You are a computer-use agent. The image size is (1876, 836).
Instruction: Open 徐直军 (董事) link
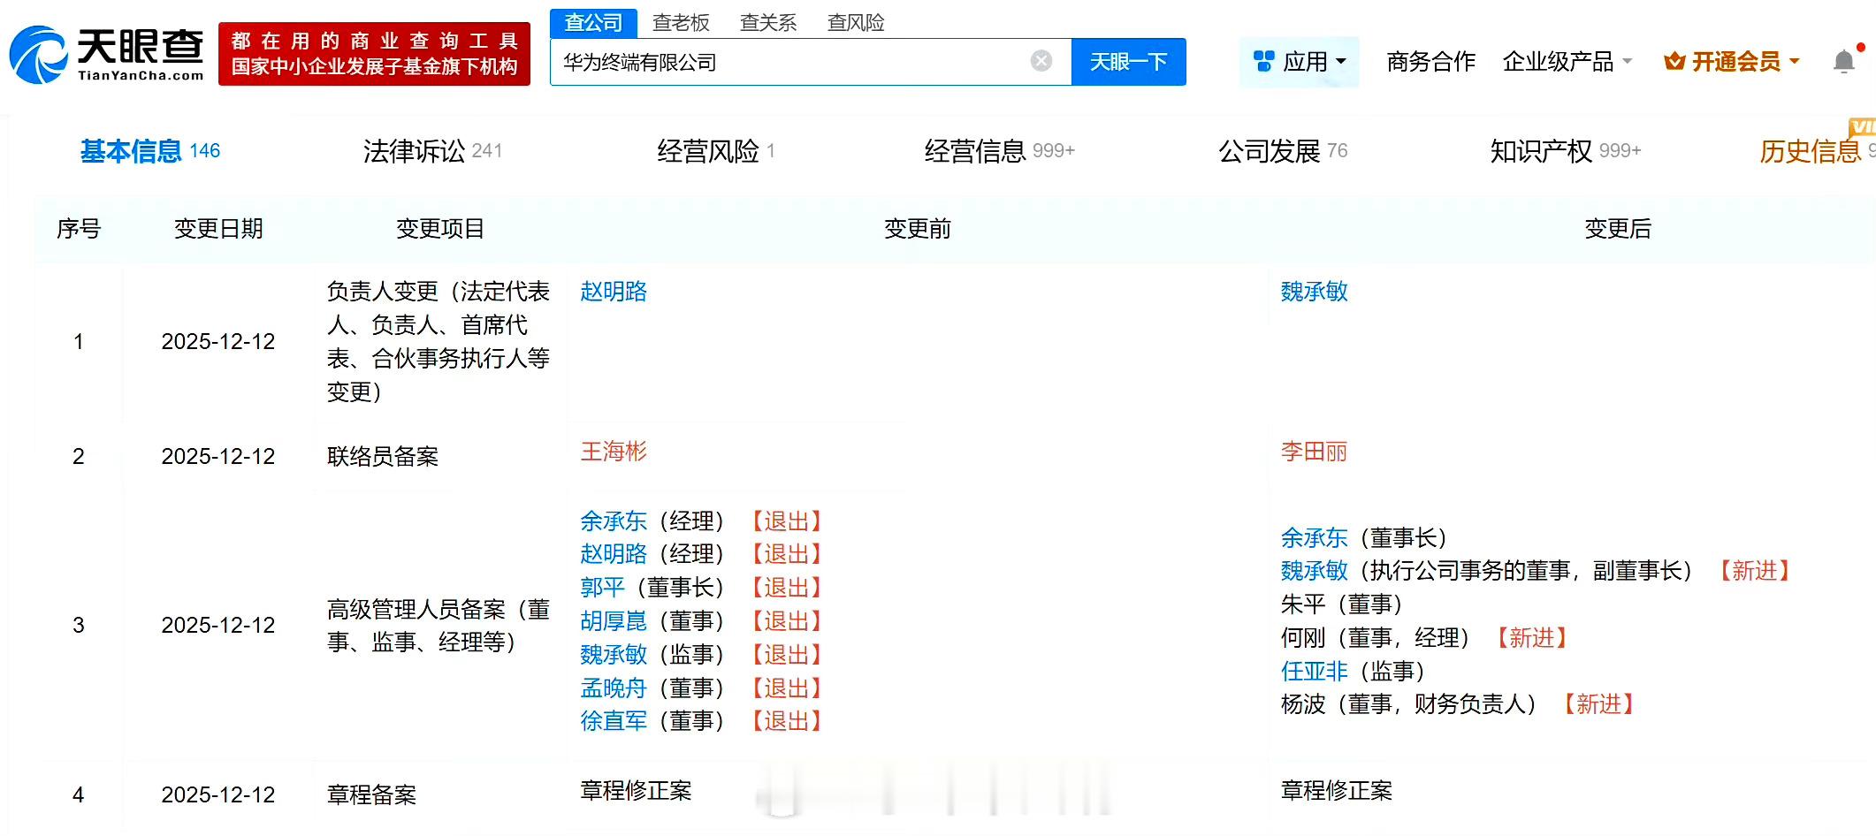[614, 721]
